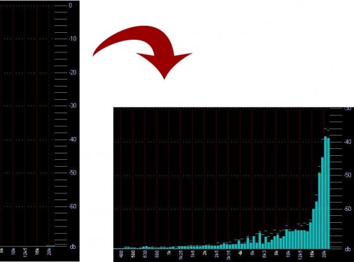Viewport: 354px width, 262px height.
Task: Click the 10k label in full-scale spectrum
Action: tap(13, 252)
